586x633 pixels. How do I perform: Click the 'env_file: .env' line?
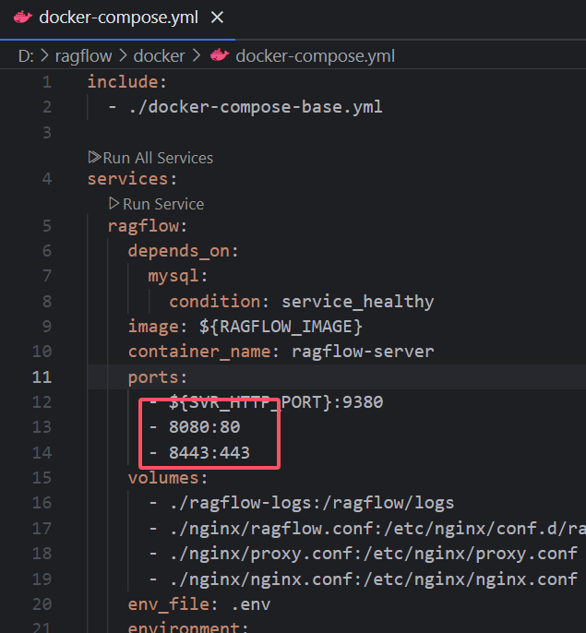pyautogui.click(x=198, y=604)
